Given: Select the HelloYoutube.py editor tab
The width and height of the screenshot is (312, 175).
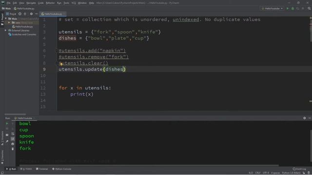Looking at the screenshot, I should tap(52, 14).
